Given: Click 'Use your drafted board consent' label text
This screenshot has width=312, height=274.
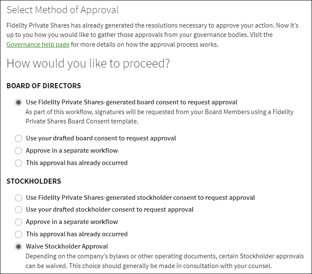Looking at the screenshot, I should [x=101, y=138].
